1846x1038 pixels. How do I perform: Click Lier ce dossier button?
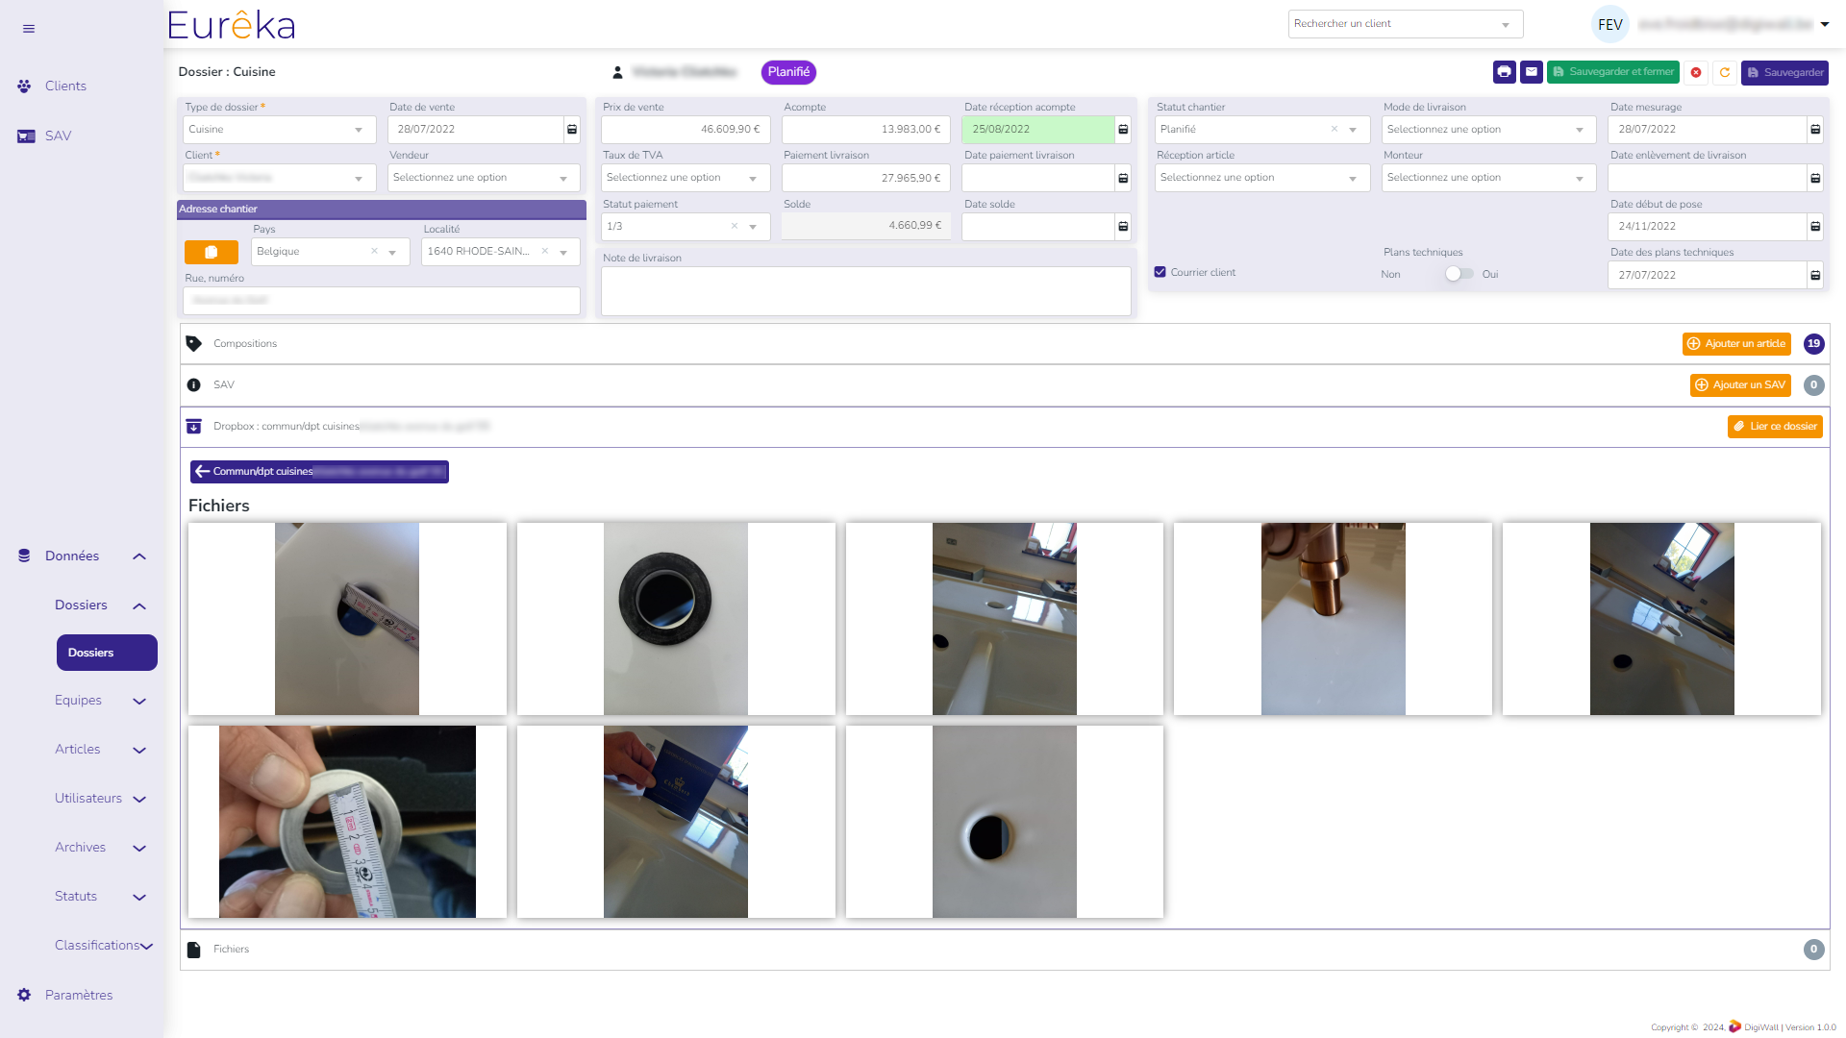(1775, 427)
